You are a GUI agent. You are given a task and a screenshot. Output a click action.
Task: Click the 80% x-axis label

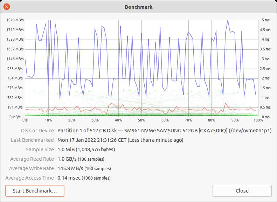[x=212, y=120]
